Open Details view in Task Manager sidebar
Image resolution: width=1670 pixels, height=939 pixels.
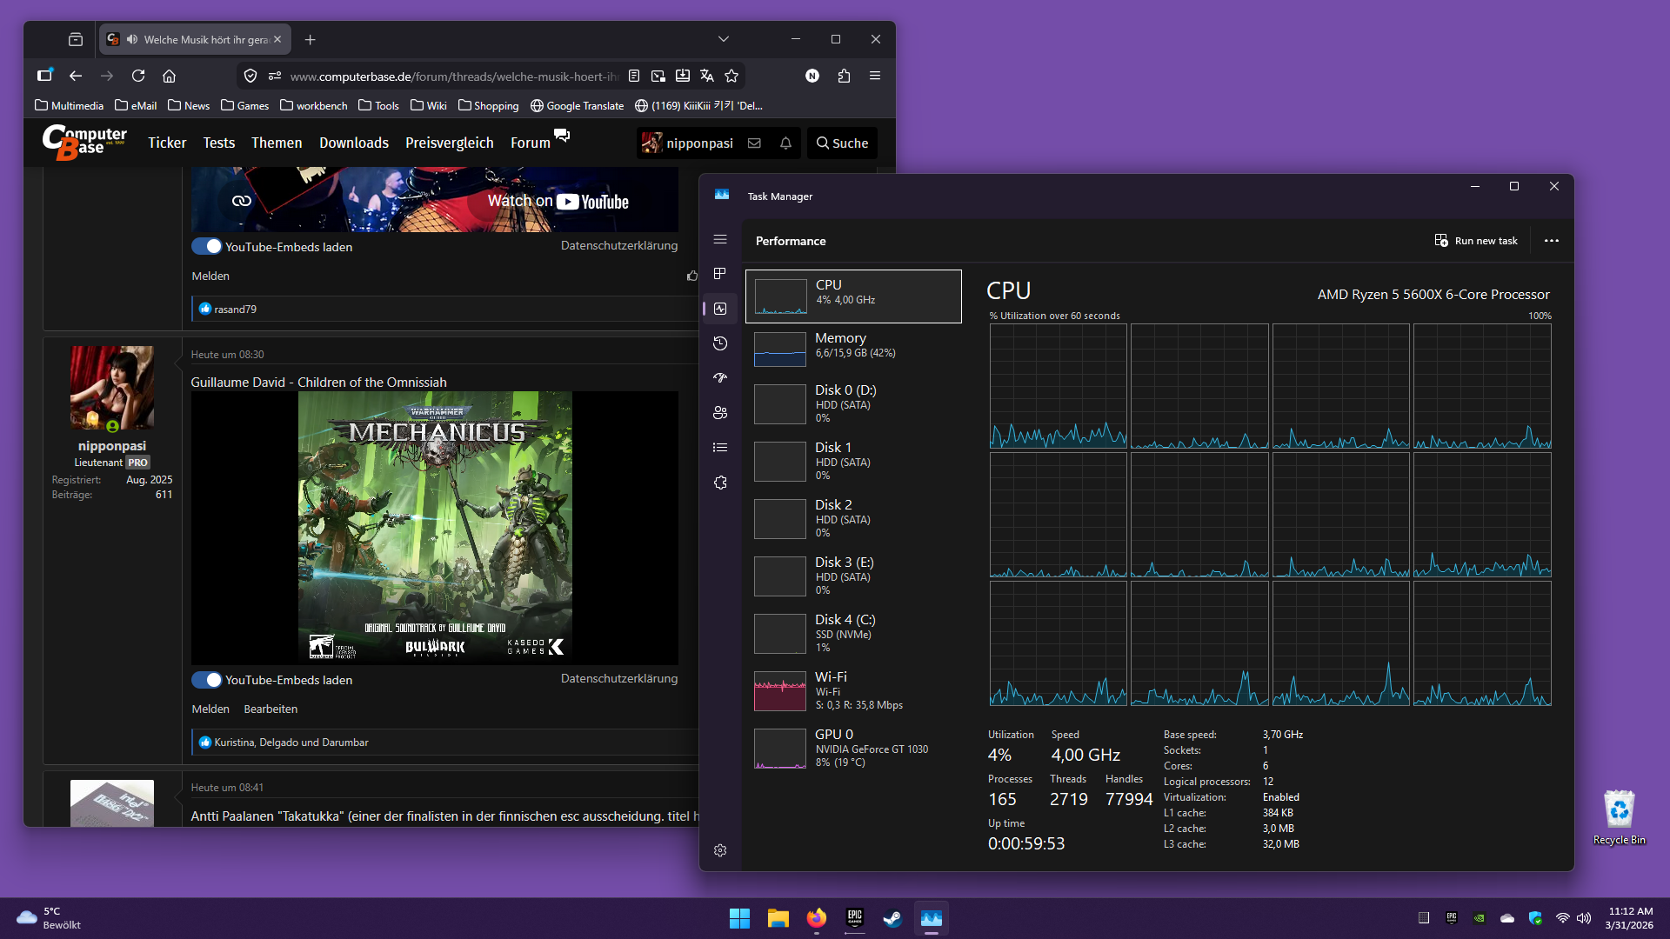coord(720,448)
